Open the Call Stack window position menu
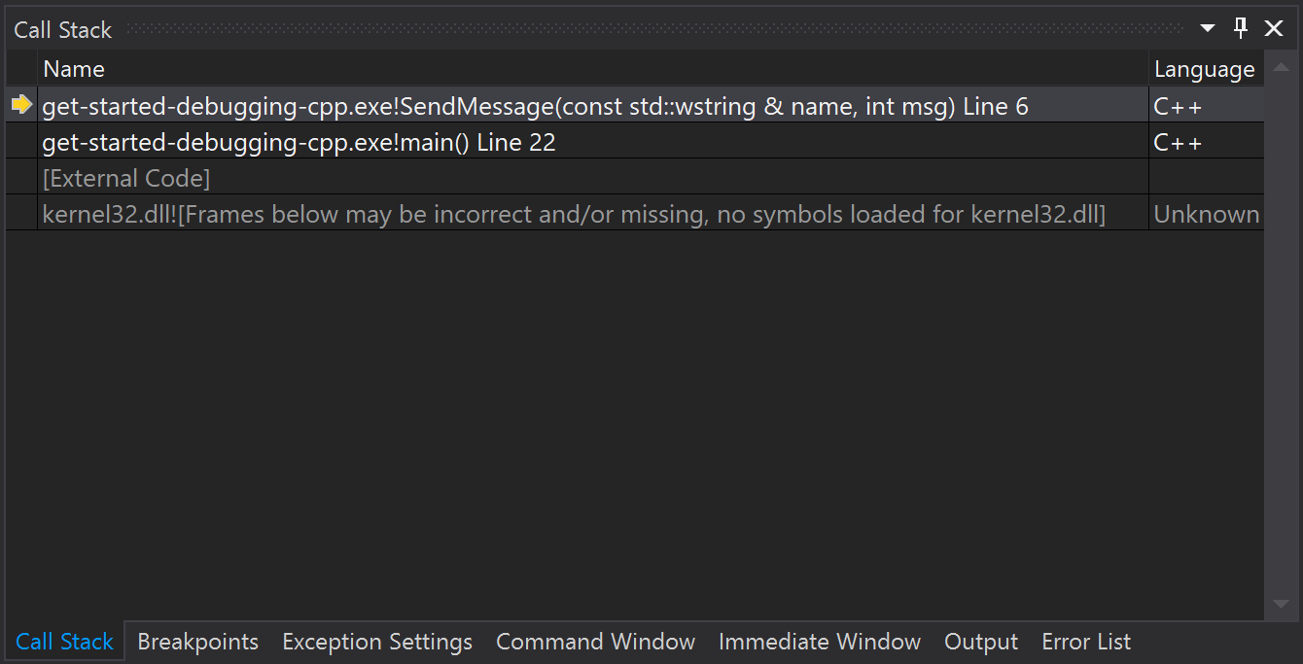Screen dimensions: 1303x664 pos(1206,28)
